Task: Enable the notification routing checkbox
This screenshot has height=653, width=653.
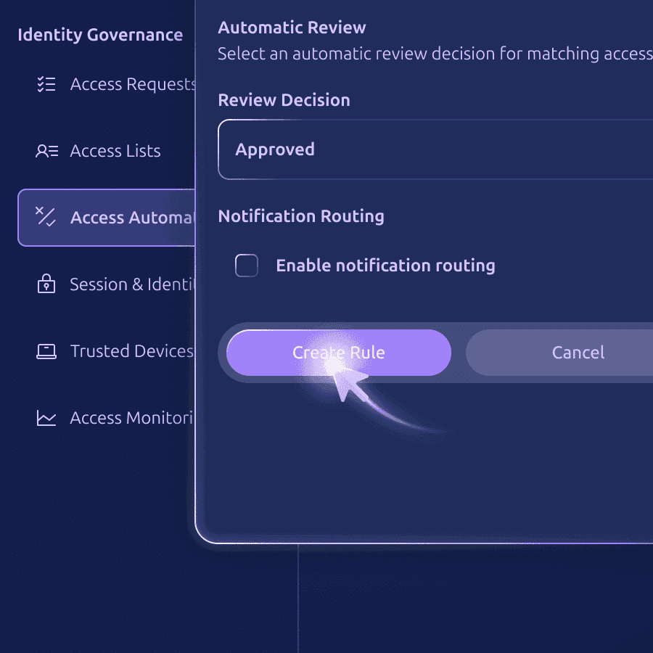Action: pyautogui.click(x=247, y=266)
